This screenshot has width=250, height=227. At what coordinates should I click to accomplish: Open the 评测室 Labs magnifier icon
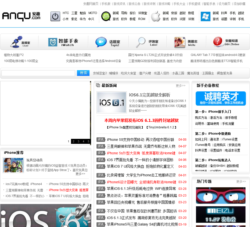point(140,42)
